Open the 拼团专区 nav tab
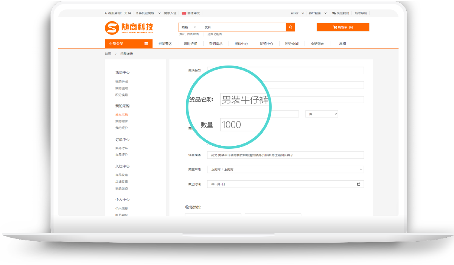The width and height of the screenshot is (454, 265). click(165, 44)
